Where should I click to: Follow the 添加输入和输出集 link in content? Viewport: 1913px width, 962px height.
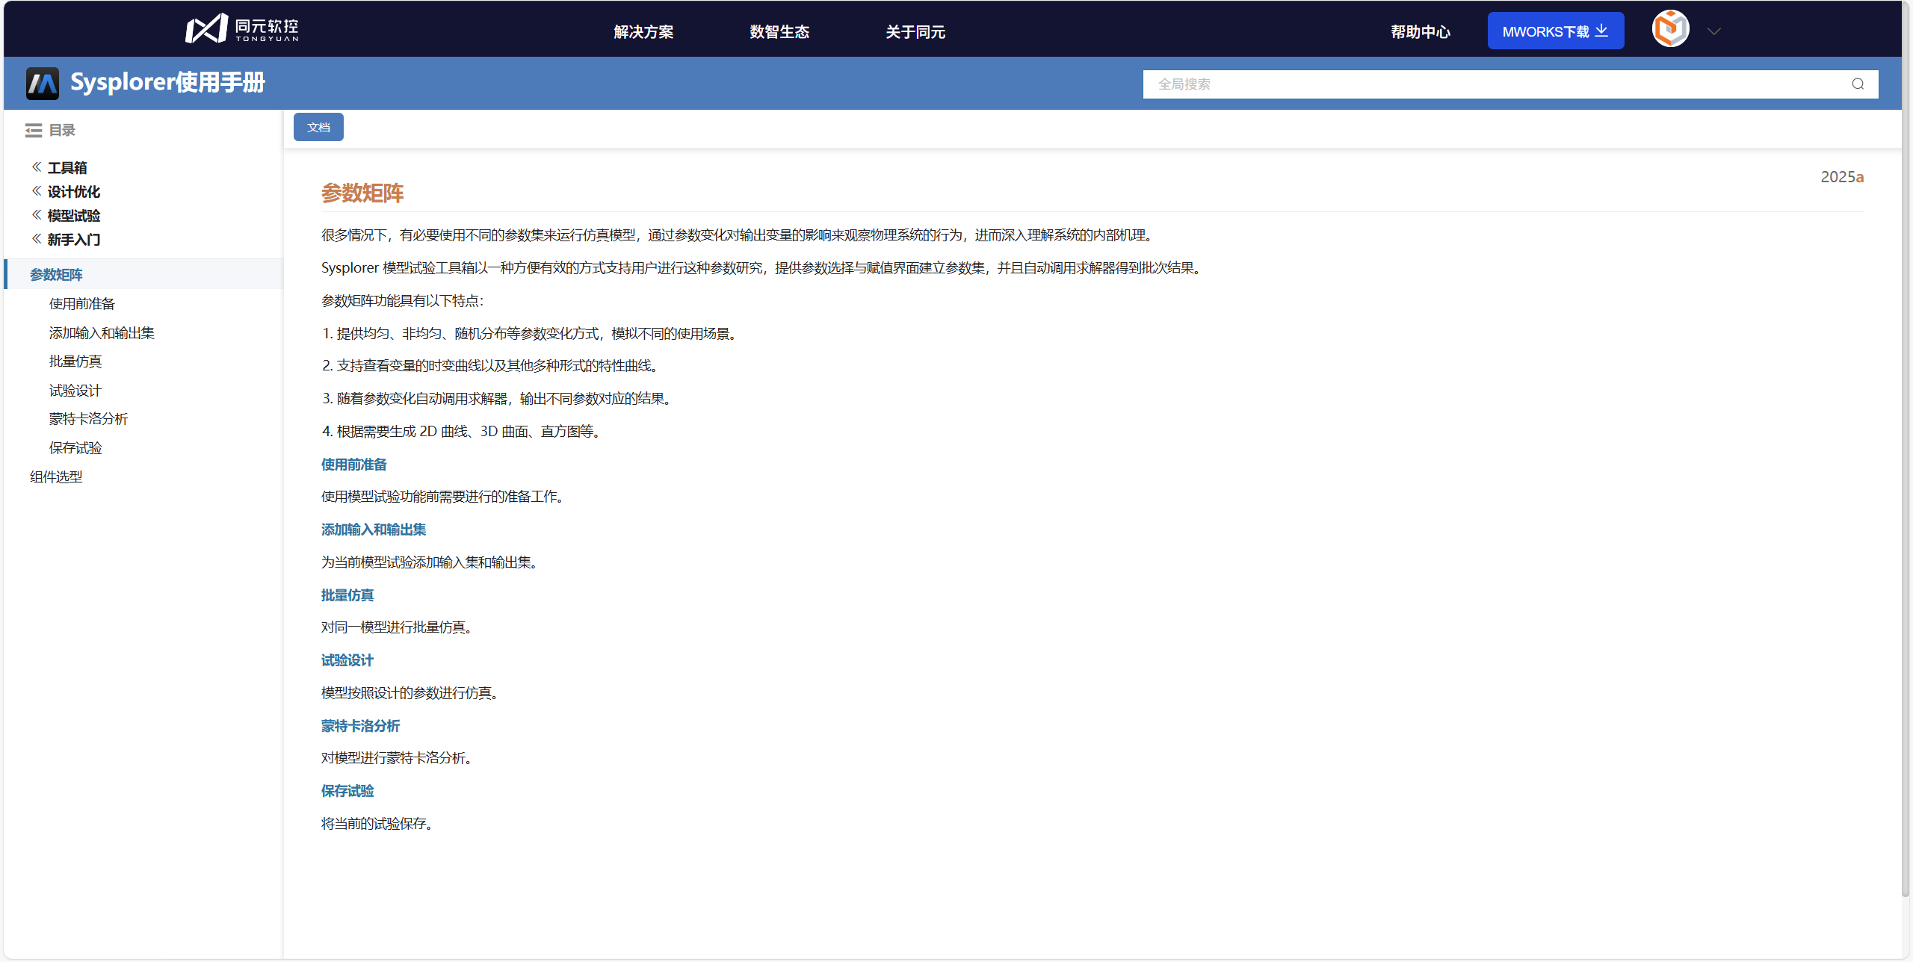point(374,529)
